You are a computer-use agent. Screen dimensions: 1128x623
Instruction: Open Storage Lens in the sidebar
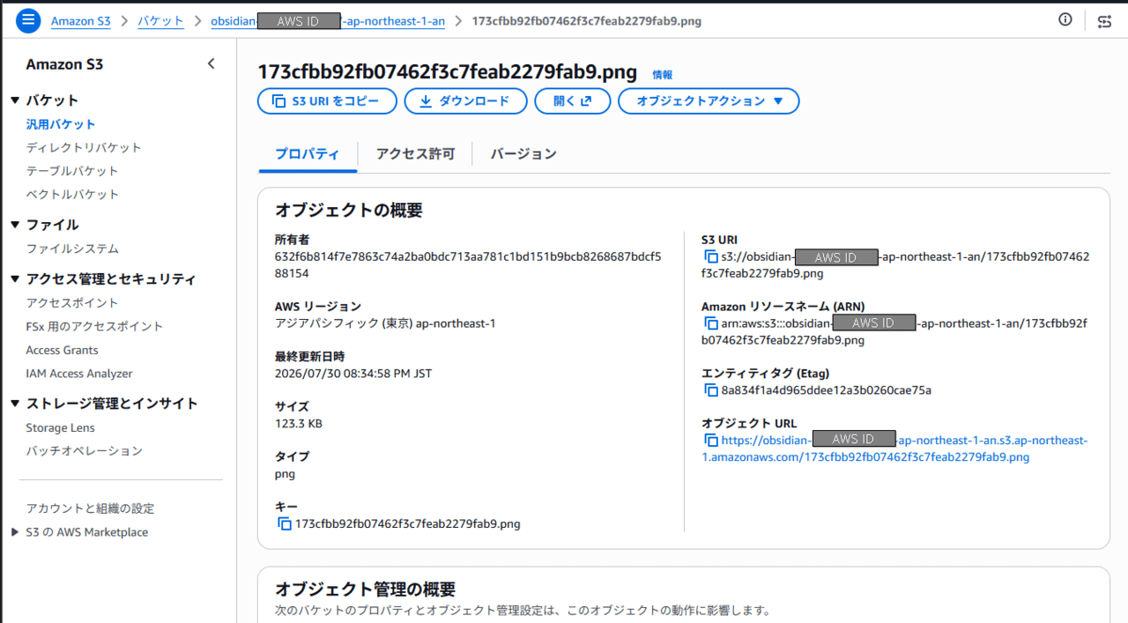(60, 427)
